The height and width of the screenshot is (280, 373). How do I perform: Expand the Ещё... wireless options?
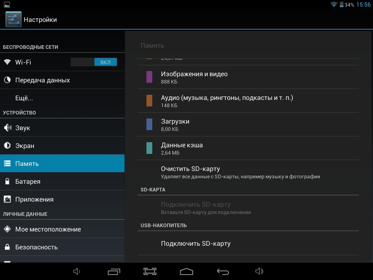pyautogui.click(x=24, y=98)
